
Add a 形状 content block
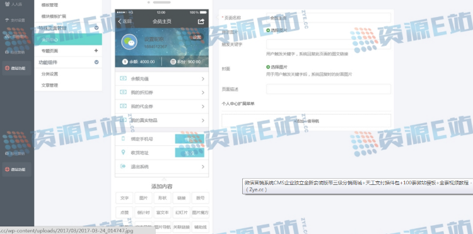coord(163,198)
